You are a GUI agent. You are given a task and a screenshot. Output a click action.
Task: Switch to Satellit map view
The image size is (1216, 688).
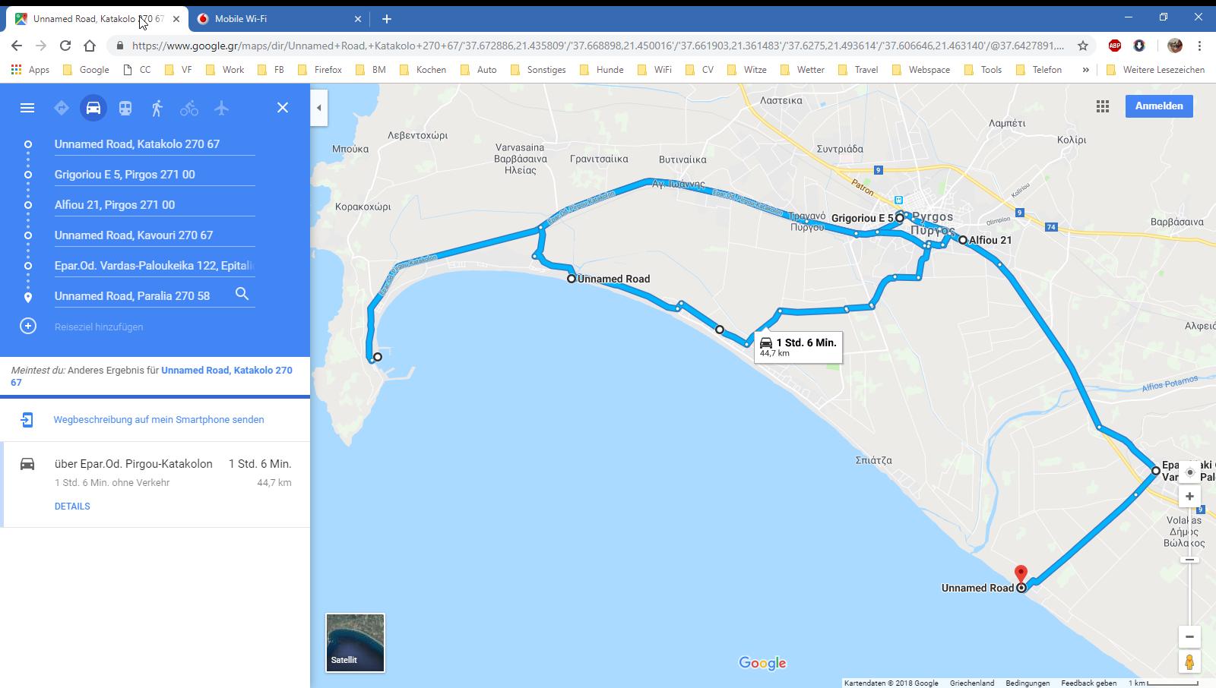coord(355,642)
